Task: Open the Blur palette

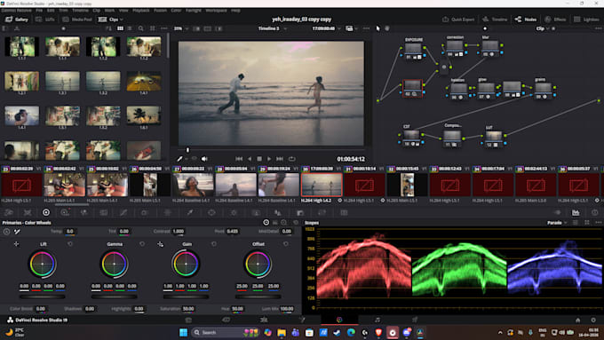Action: [278, 212]
